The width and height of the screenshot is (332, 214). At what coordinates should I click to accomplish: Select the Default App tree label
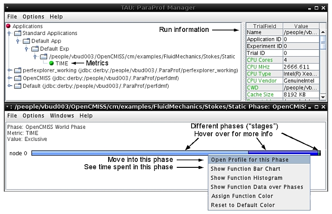coord(46,41)
